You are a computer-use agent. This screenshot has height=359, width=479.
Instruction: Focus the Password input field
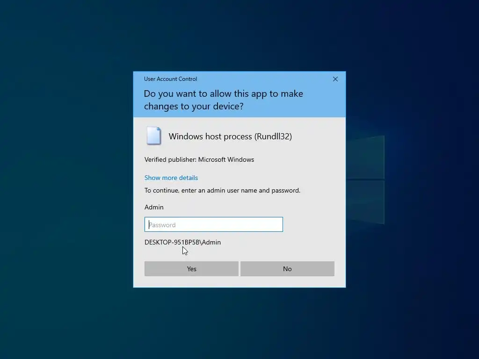(x=213, y=224)
